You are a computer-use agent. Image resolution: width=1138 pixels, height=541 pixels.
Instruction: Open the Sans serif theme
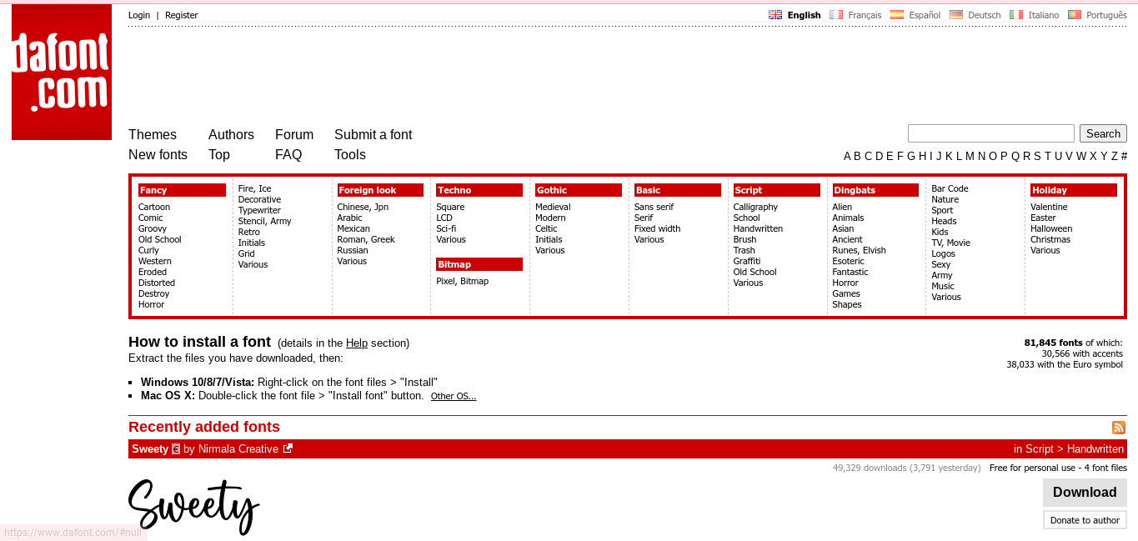tap(654, 207)
